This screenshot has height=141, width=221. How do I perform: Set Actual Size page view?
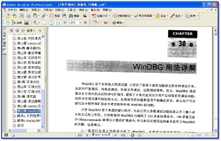pyautogui.click(x=44, y=23)
